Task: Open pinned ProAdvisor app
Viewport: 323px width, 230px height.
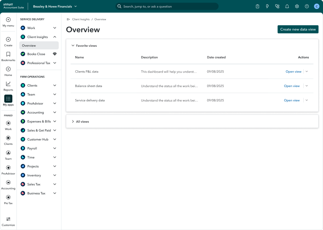Action: point(8,170)
